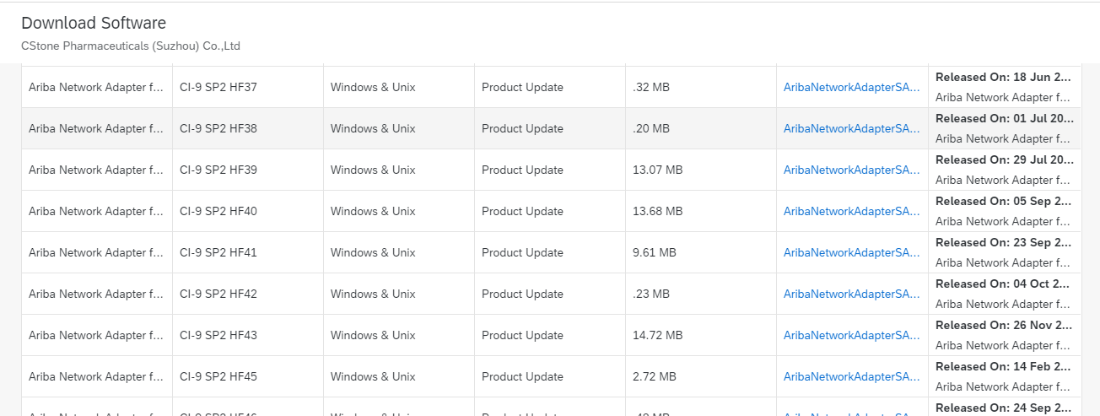This screenshot has height=416, width=1100.
Task: Click the AribaNetworkAdapter link in HF39 row
Action: pyautogui.click(x=851, y=170)
